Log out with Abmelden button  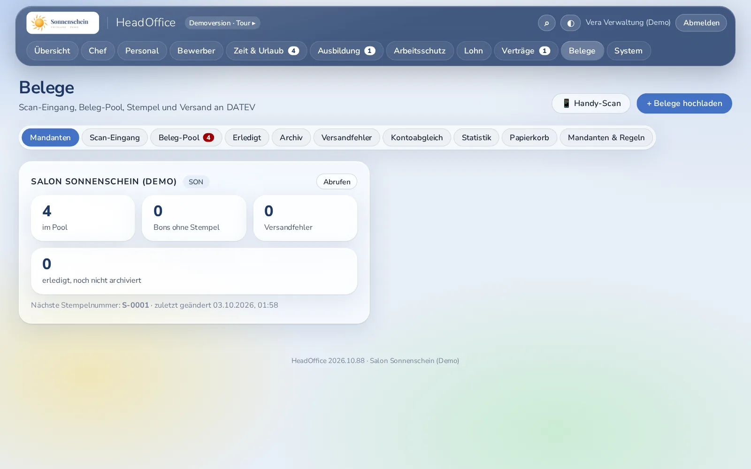(701, 23)
